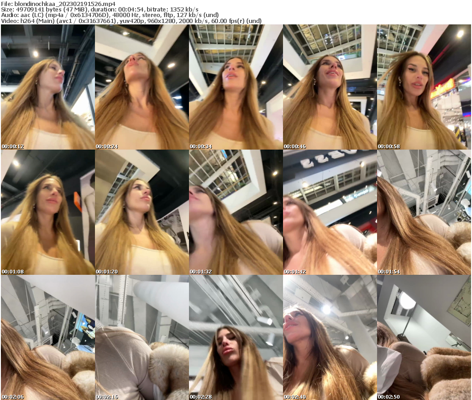Select the frame captured at 00:01:42
Image resolution: width=472 pixels, height=400 pixels.
[x=330, y=212]
